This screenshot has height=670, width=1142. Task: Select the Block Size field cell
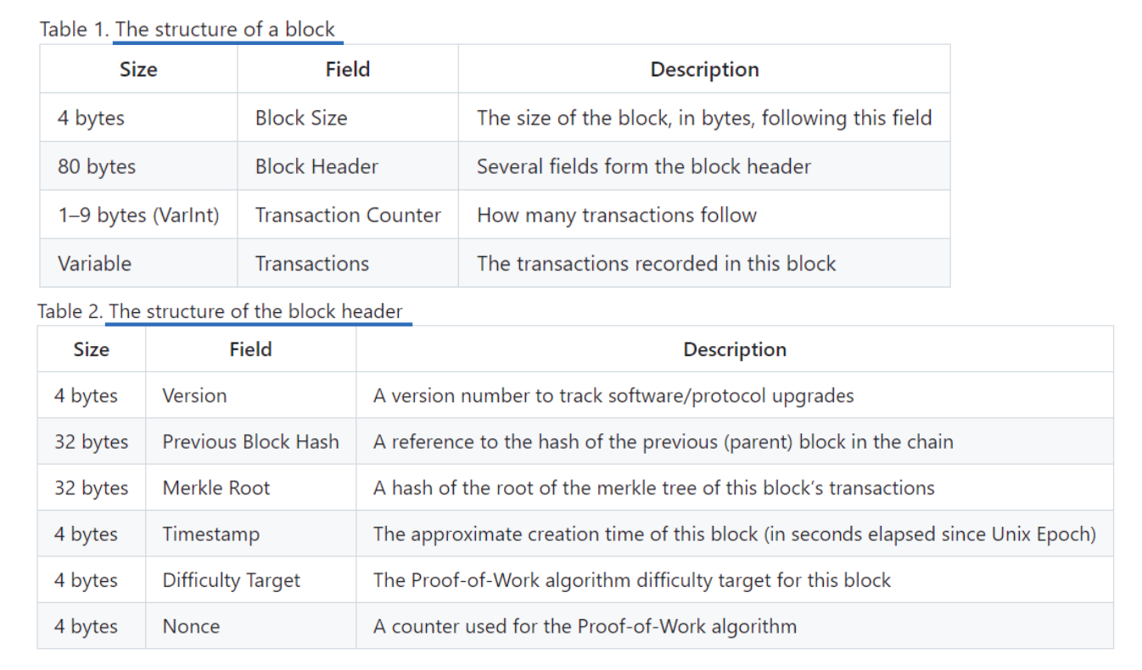(x=348, y=118)
